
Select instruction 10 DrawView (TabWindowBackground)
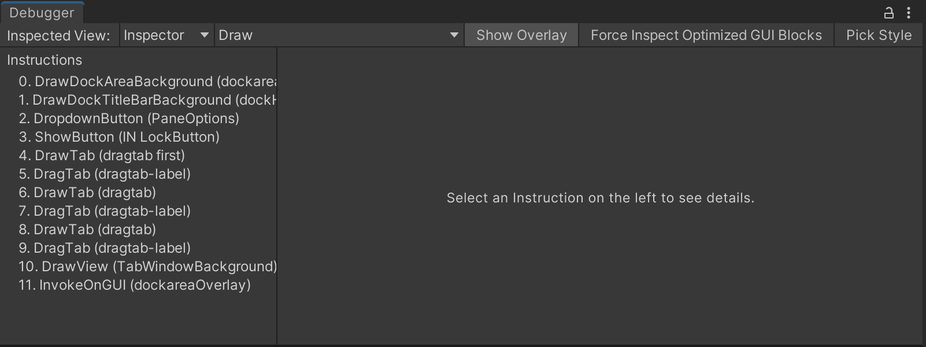coord(147,267)
